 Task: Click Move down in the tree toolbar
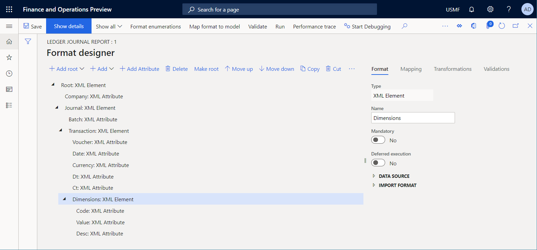(x=277, y=69)
